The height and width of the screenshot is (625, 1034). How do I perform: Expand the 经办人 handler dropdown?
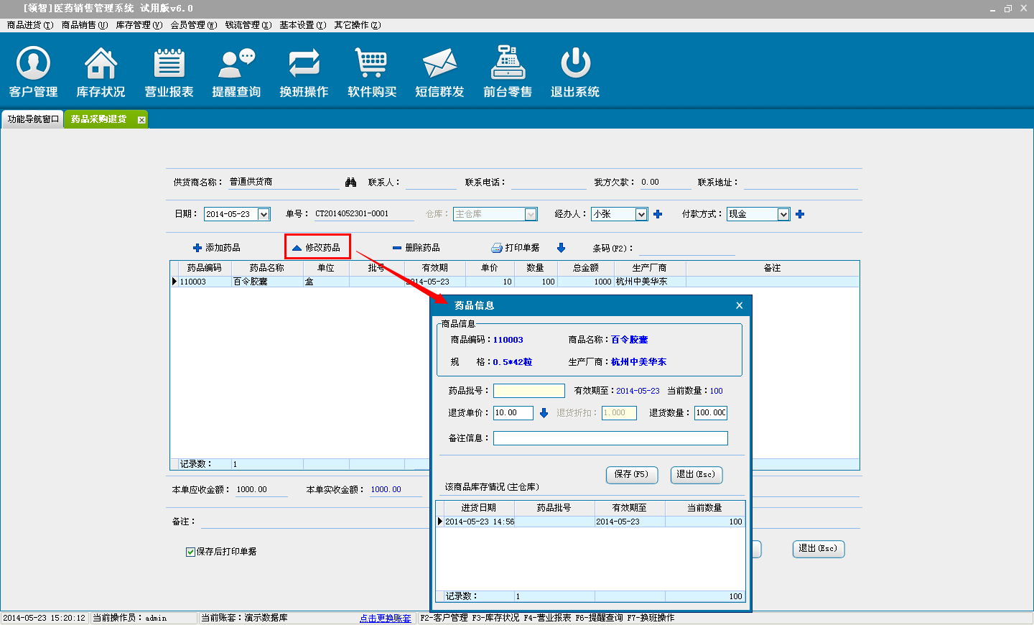(641, 214)
